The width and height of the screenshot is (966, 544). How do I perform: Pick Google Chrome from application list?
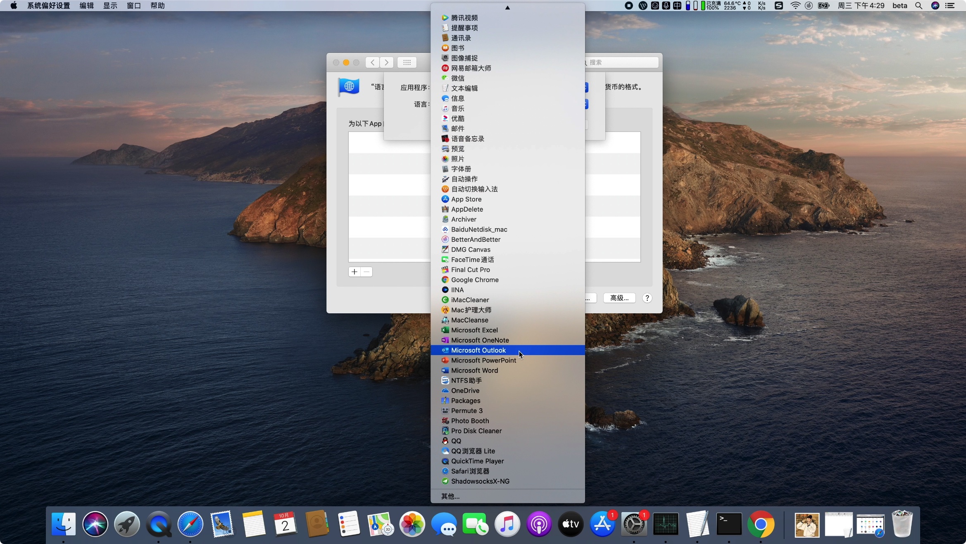(507, 280)
